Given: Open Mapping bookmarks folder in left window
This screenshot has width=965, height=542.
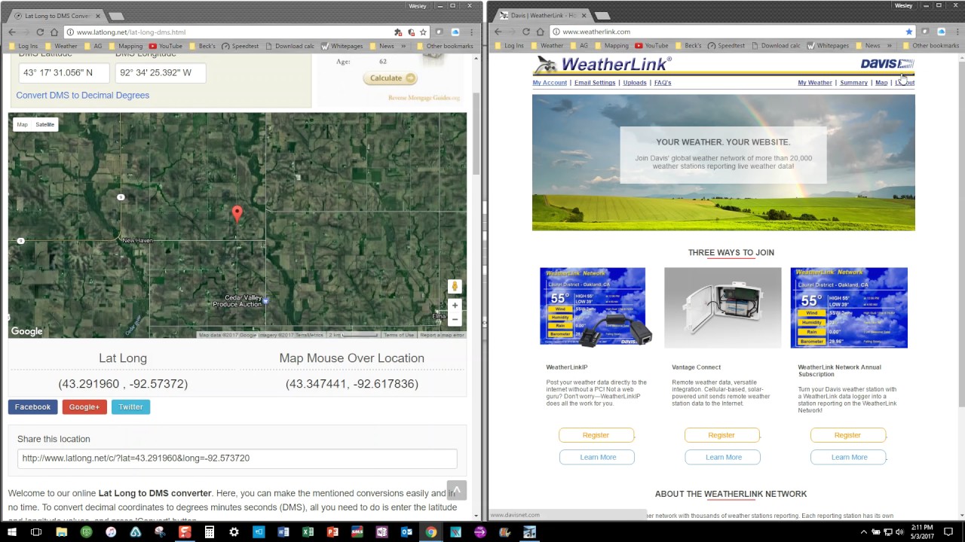Looking at the screenshot, I should pyautogui.click(x=125, y=46).
